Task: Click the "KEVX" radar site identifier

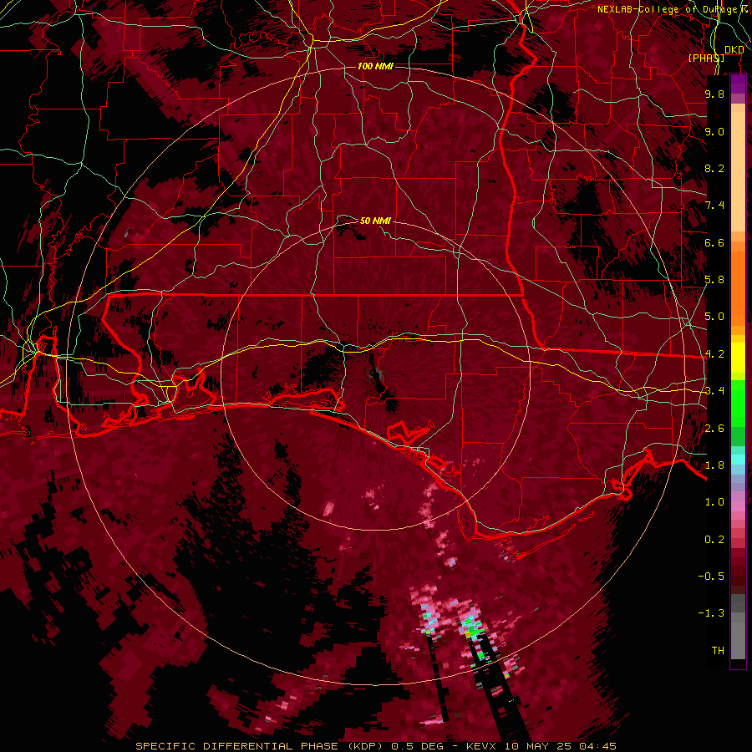Action: point(481,746)
